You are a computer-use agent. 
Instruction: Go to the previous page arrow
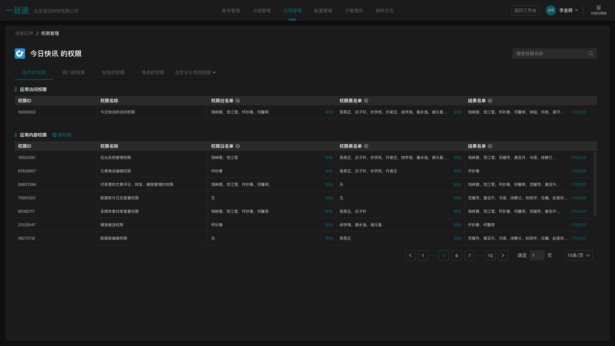410,256
